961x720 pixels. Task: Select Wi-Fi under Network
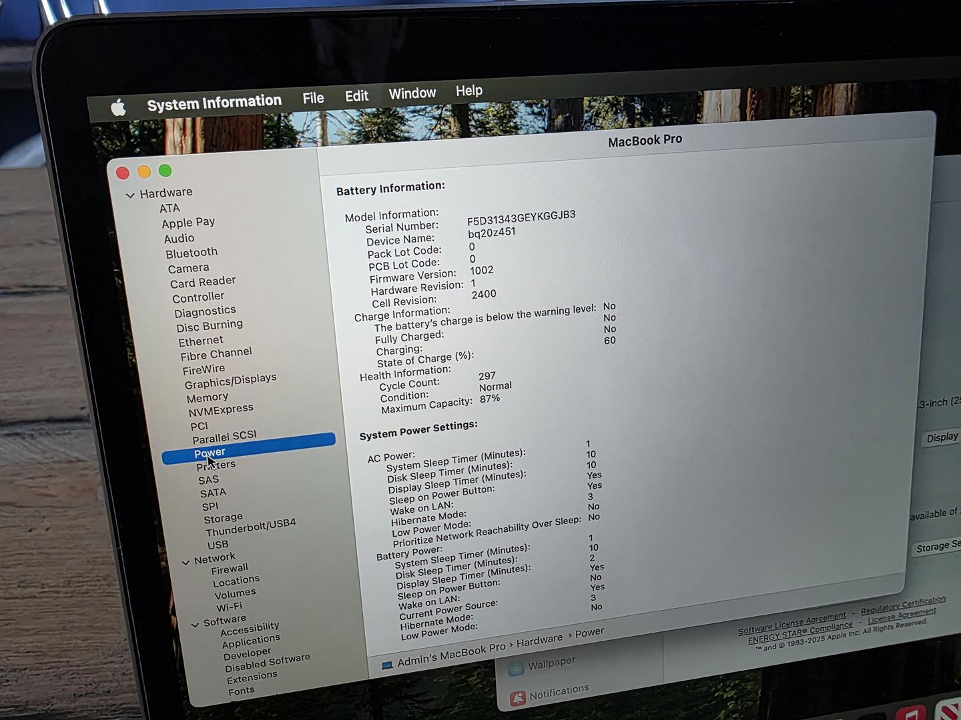click(x=229, y=607)
